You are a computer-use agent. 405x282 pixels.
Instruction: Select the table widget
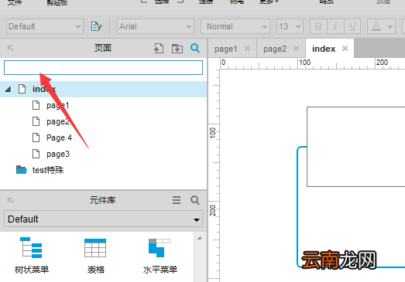tap(95, 255)
